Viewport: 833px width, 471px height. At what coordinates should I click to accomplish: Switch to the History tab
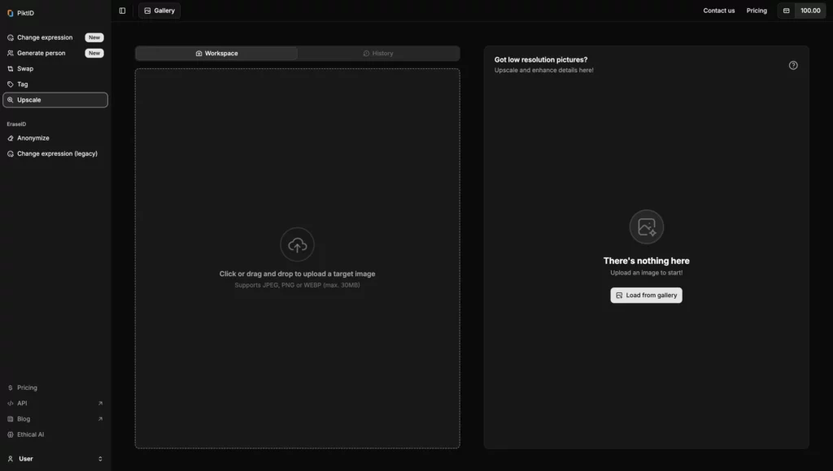[x=378, y=54]
